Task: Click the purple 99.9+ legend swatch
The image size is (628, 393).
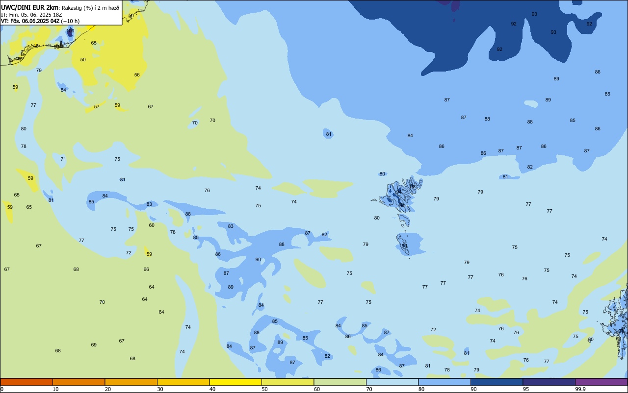Action: click(601, 382)
